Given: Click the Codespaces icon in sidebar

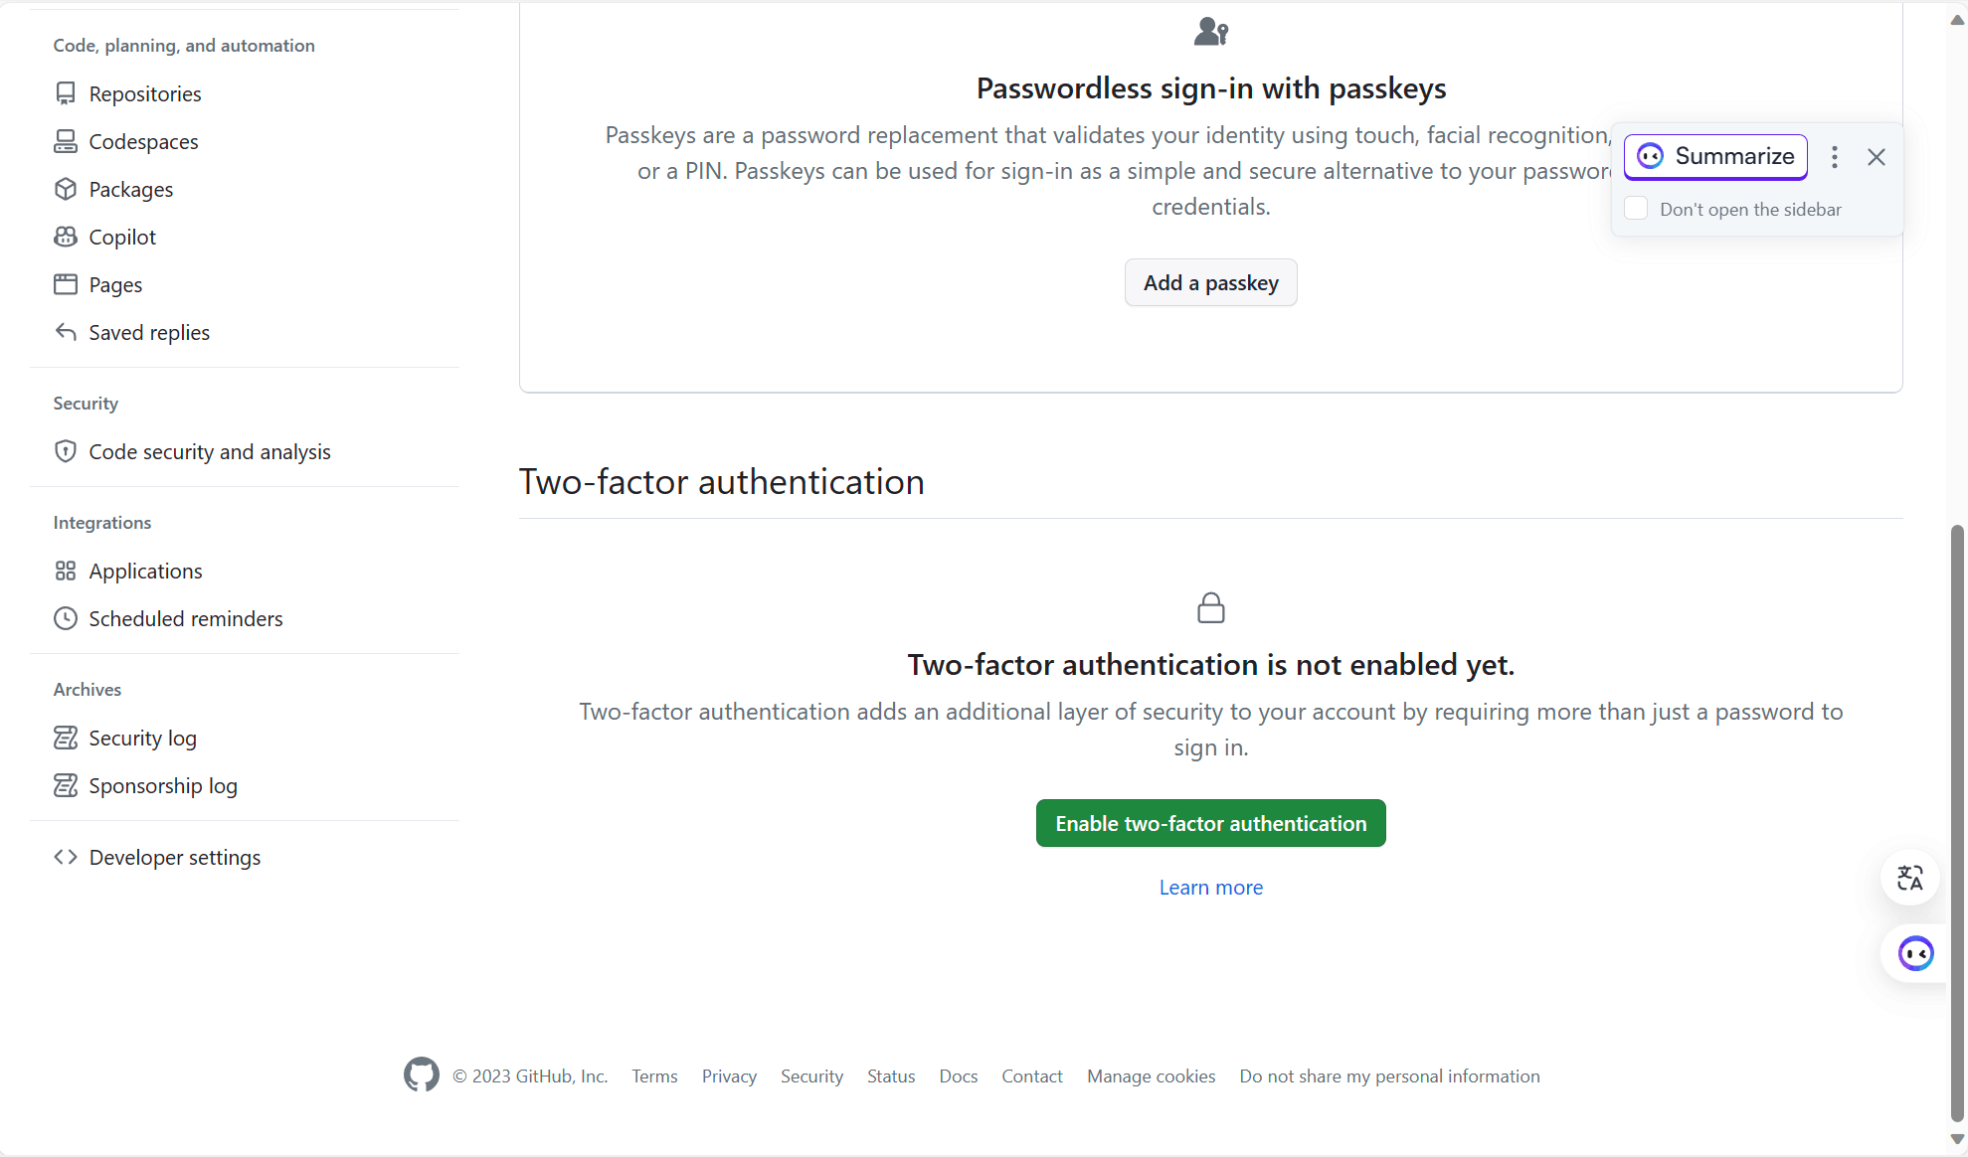Looking at the screenshot, I should [66, 141].
